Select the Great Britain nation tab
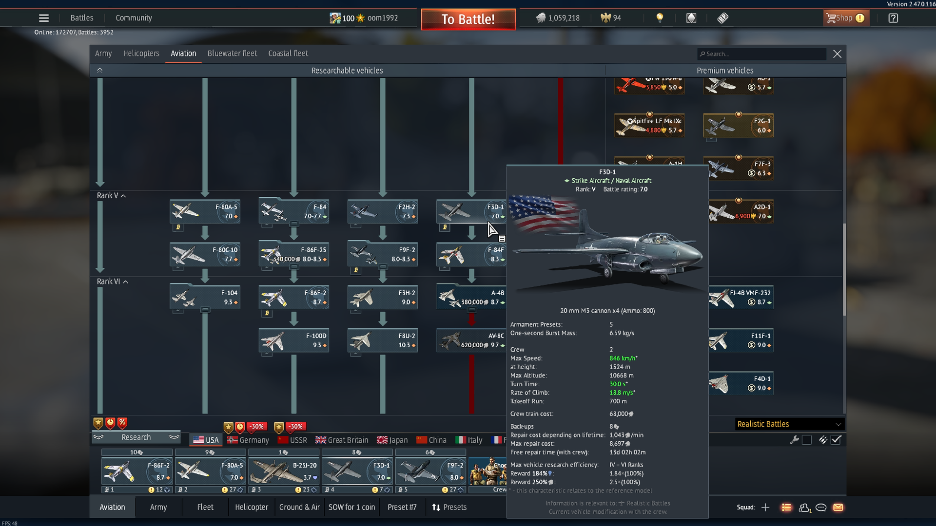This screenshot has width=936, height=526. [x=342, y=440]
